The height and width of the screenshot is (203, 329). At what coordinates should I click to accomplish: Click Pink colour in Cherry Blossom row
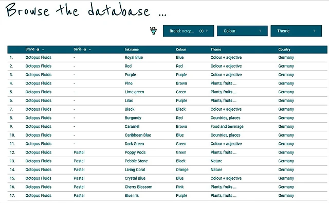pyautogui.click(x=179, y=187)
